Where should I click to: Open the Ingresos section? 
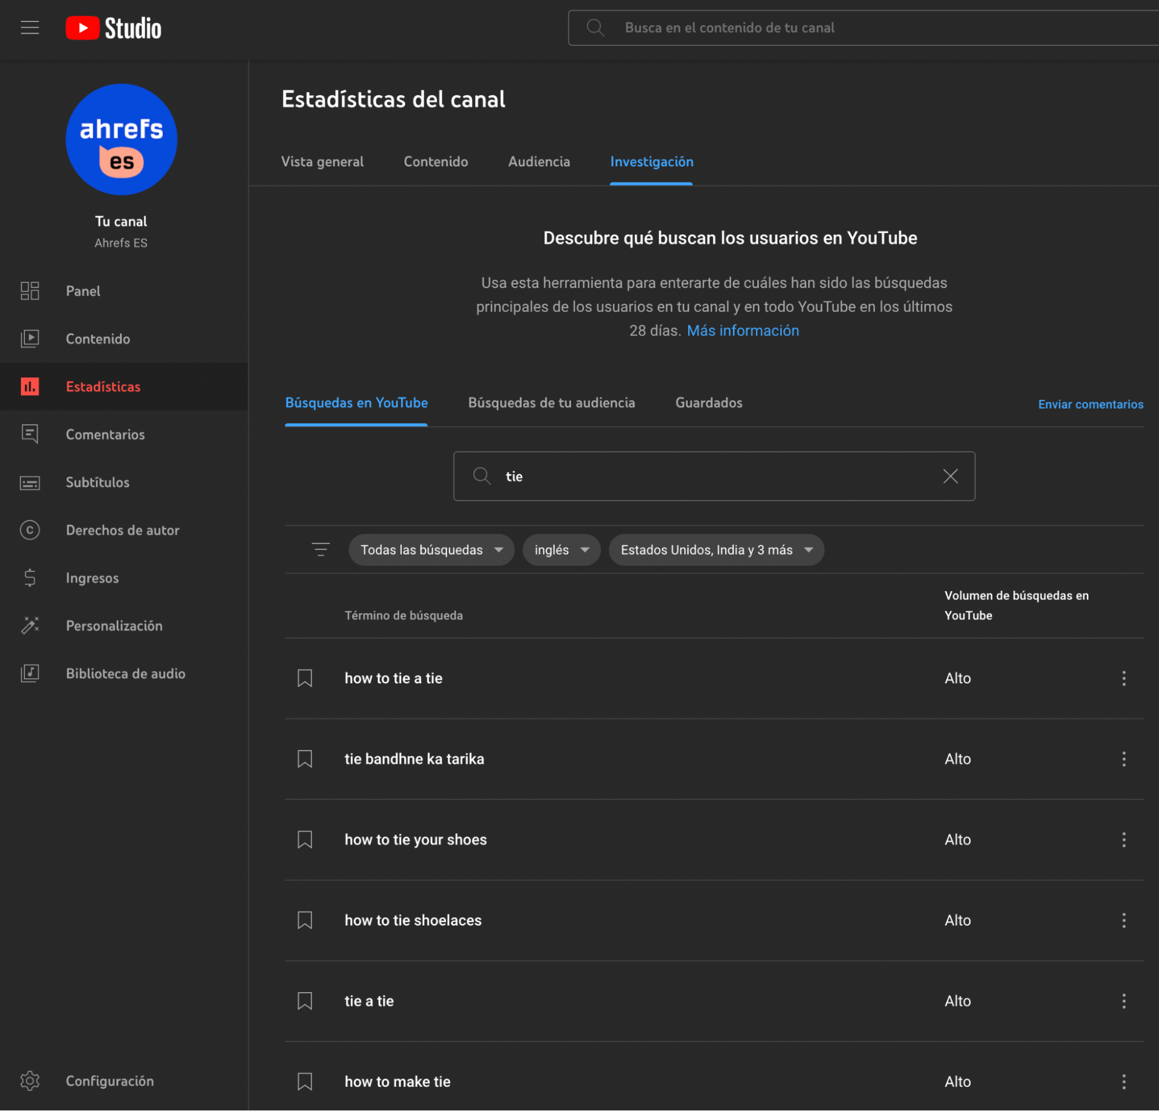pyautogui.click(x=92, y=578)
